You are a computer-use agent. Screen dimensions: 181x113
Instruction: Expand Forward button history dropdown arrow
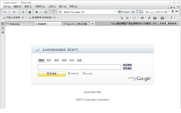click(18, 12)
